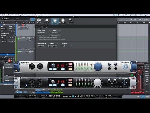The image size is (150, 113).
Task: Open the Studio One application menu
Action: pyautogui.click(x=7, y=15)
